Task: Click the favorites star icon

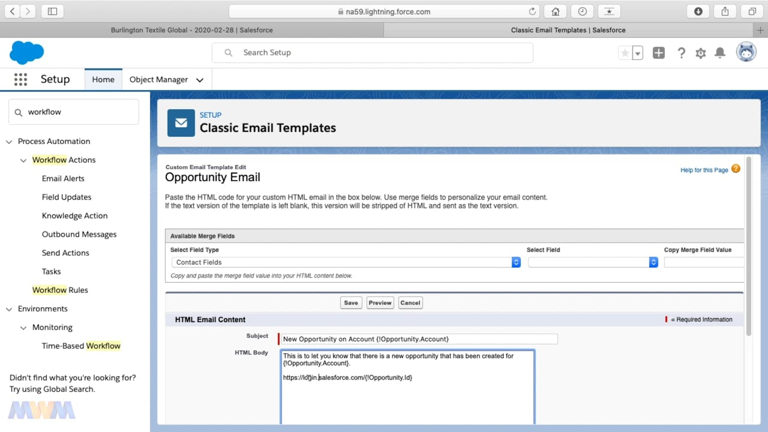Action: [625, 53]
